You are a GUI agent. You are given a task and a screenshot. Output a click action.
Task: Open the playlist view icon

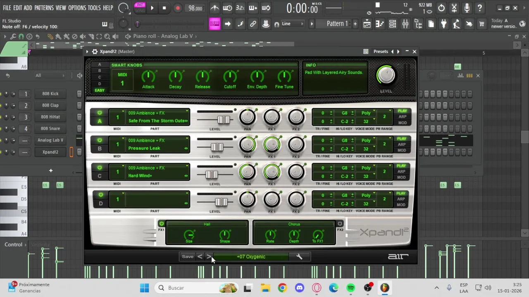point(367,24)
